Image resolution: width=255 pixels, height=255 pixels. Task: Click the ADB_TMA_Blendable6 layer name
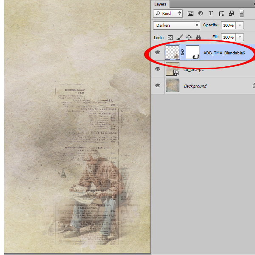pyautogui.click(x=224, y=53)
